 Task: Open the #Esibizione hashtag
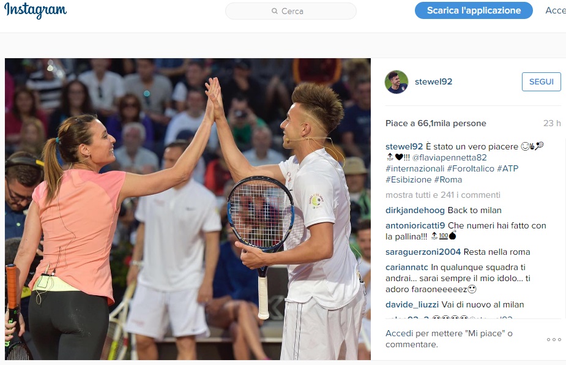click(408, 179)
